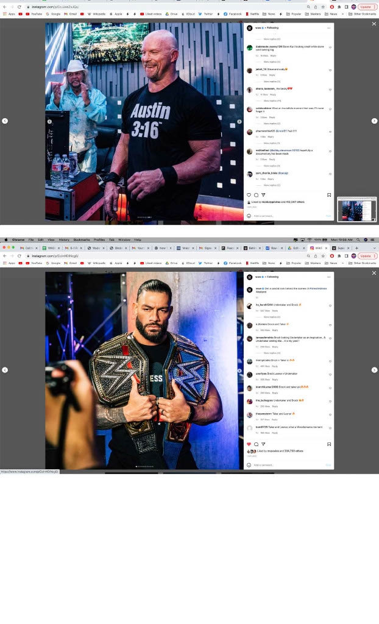The image size is (379, 624).
Task: Open YouTube bookmark in lower Chrome window
Action: [34, 263]
